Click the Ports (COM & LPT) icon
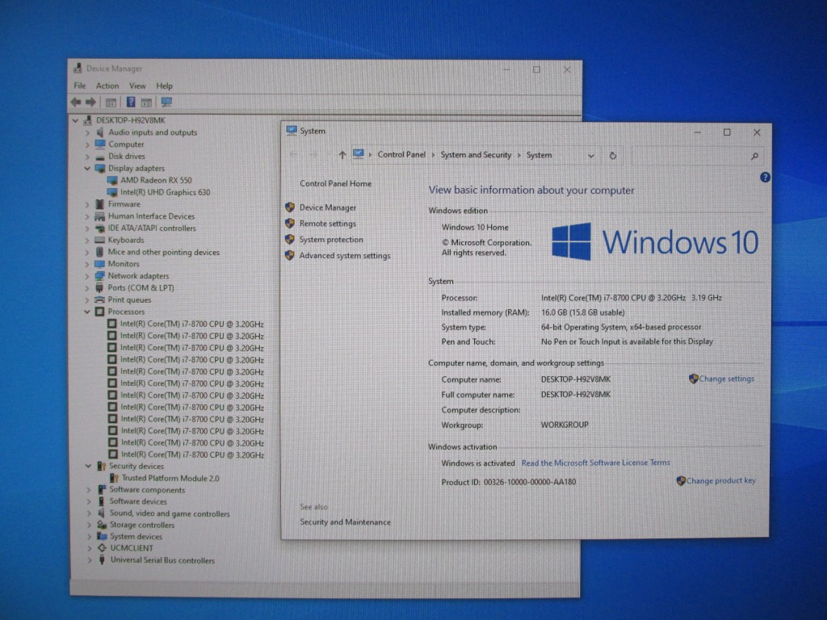Screen dimensions: 827x620 coord(99,287)
